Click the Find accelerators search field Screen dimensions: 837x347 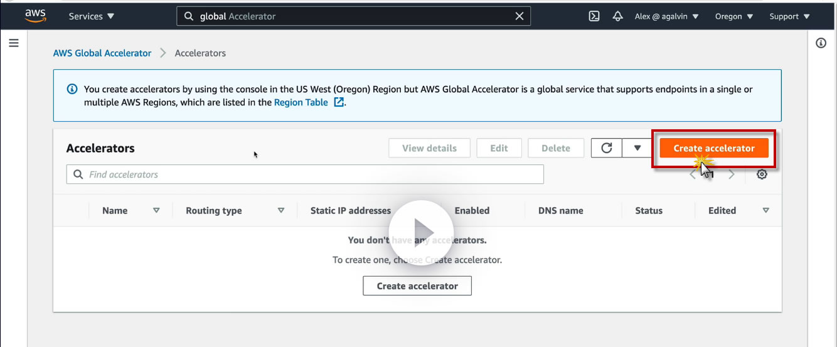point(305,174)
